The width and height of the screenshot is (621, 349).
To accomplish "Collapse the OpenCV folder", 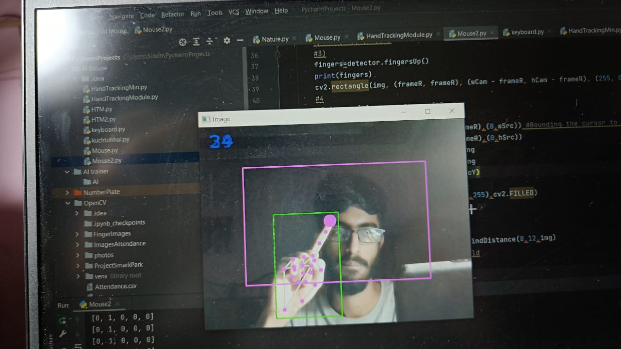I will 68,203.
